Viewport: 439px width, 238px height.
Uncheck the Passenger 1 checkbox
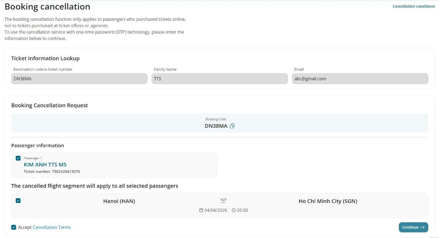pyautogui.click(x=18, y=158)
